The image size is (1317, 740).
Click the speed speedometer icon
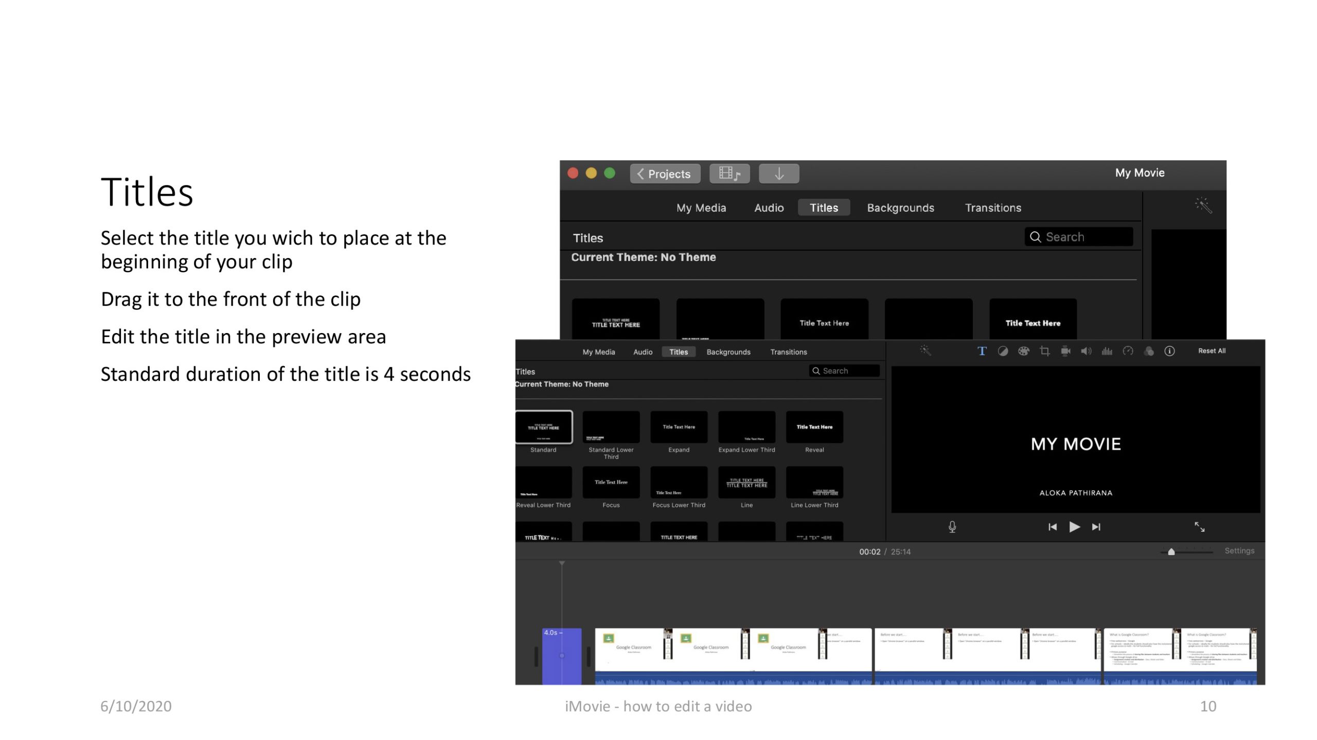[1128, 351]
